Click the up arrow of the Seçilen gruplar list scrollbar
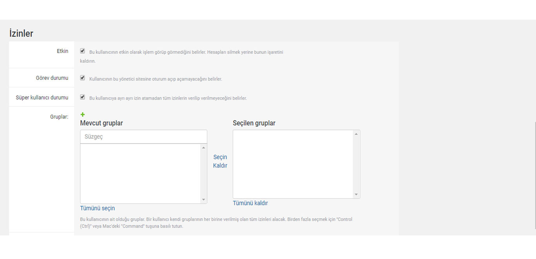Viewport: 536px width, 259px height. (x=356, y=134)
